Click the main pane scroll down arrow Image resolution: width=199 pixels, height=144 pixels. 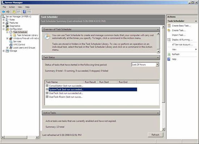(163, 129)
